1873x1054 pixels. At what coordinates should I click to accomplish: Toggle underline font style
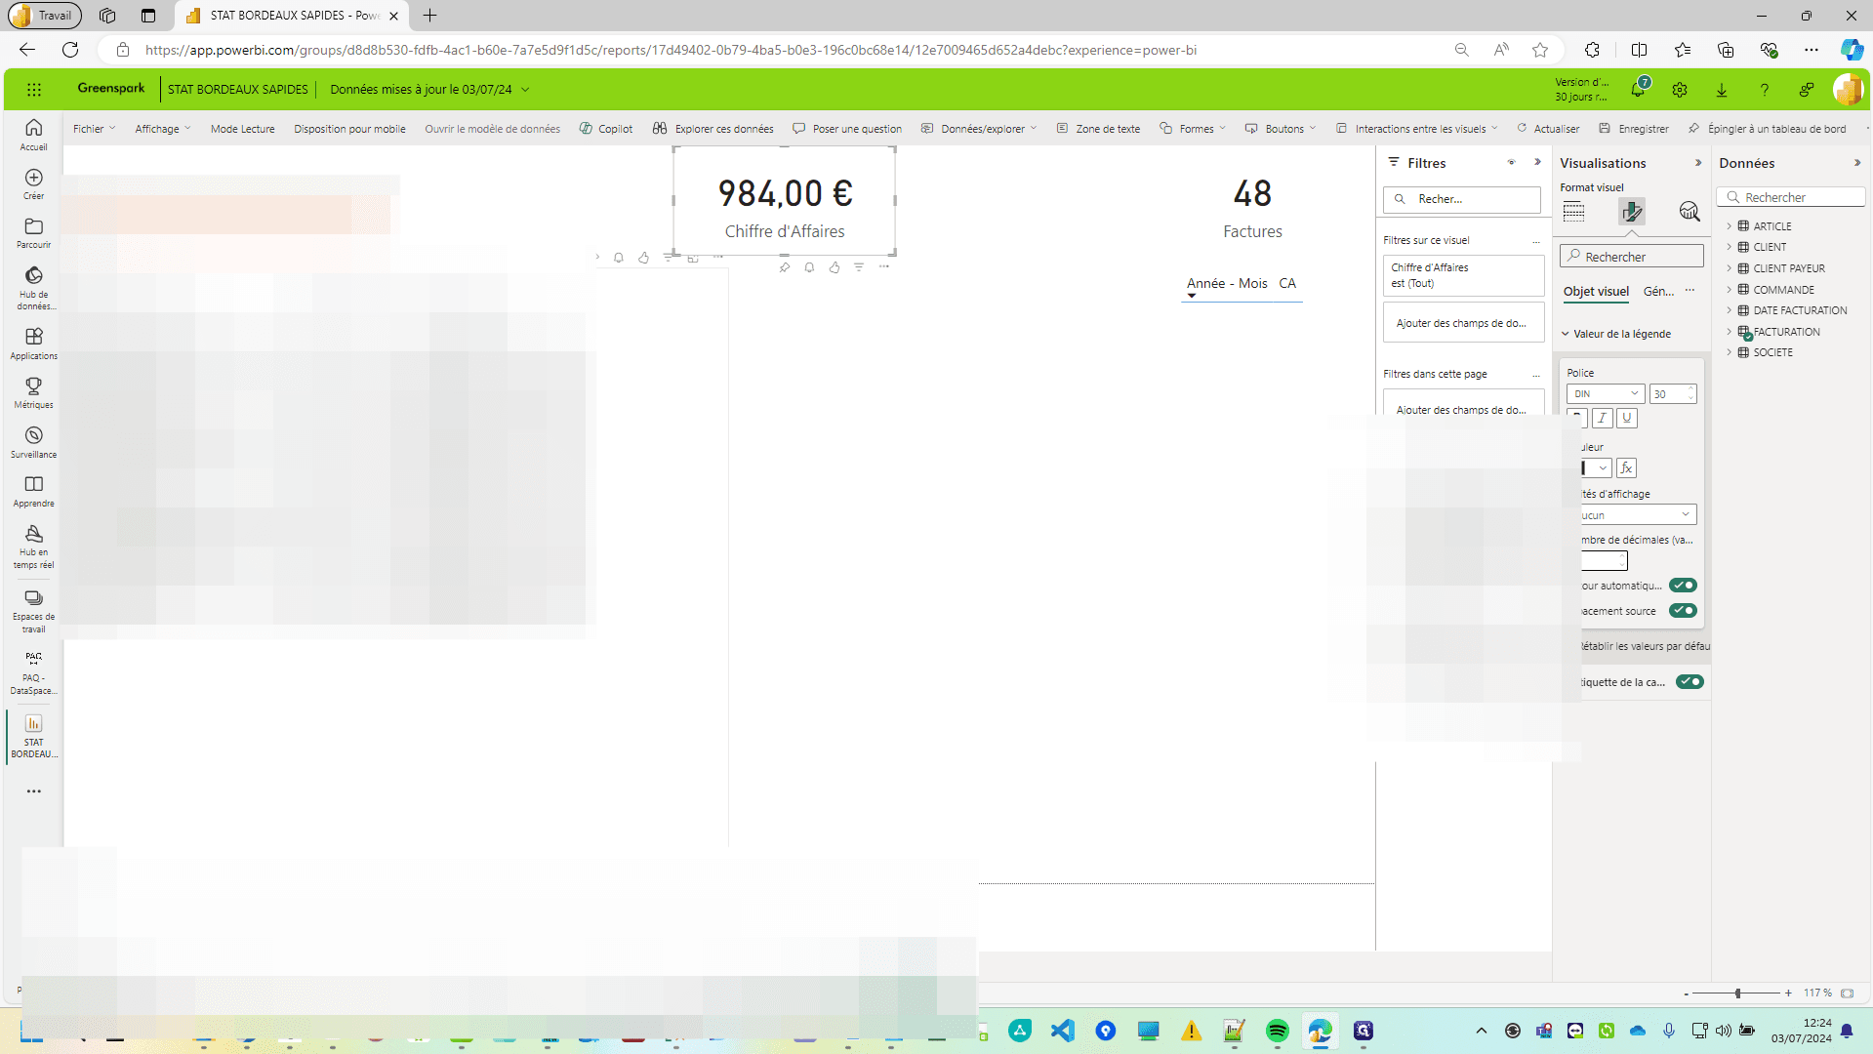1626,418
